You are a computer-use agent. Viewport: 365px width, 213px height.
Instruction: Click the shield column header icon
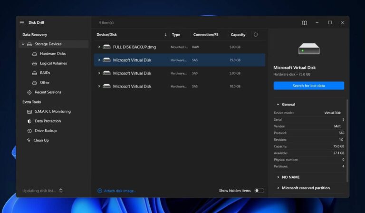(x=256, y=35)
